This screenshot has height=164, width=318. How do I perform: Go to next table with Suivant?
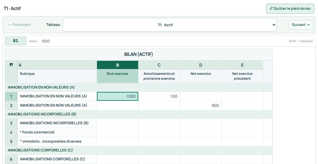tap(301, 25)
